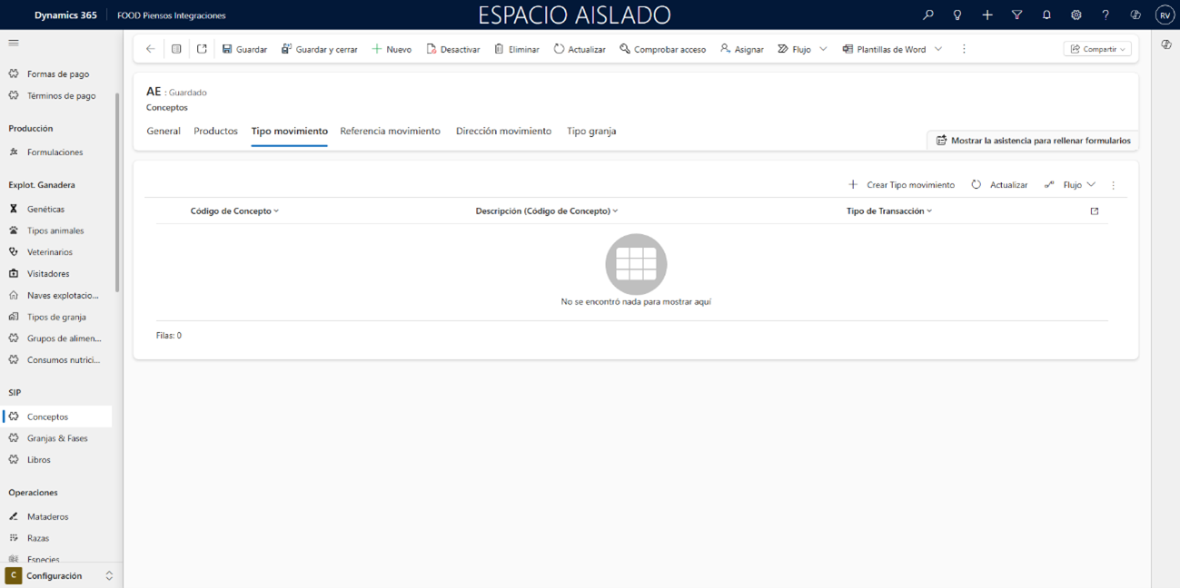Open record in new window icon

[202, 49]
